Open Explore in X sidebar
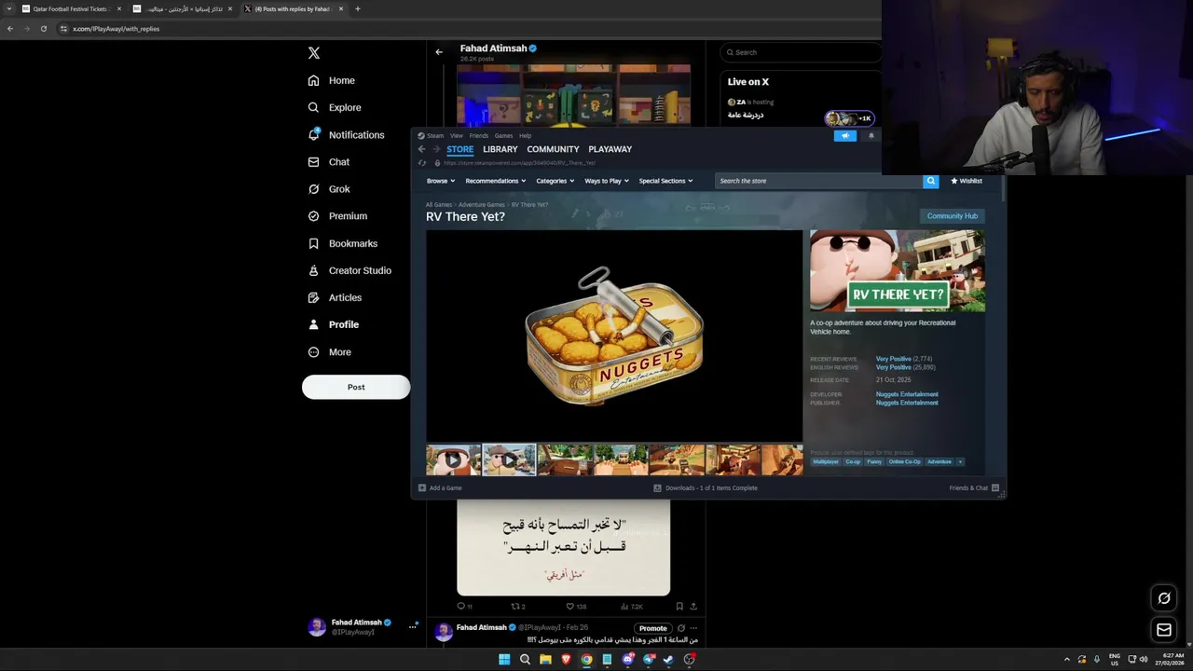This screenshot has height=671, width=1193. point(335,107)
